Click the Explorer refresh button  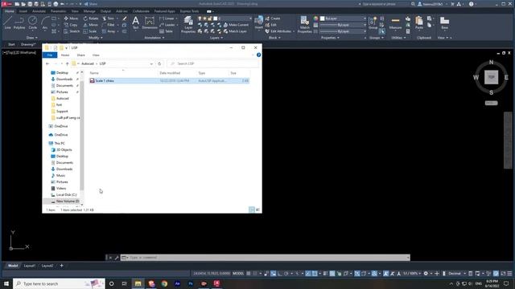click(159, 63)
